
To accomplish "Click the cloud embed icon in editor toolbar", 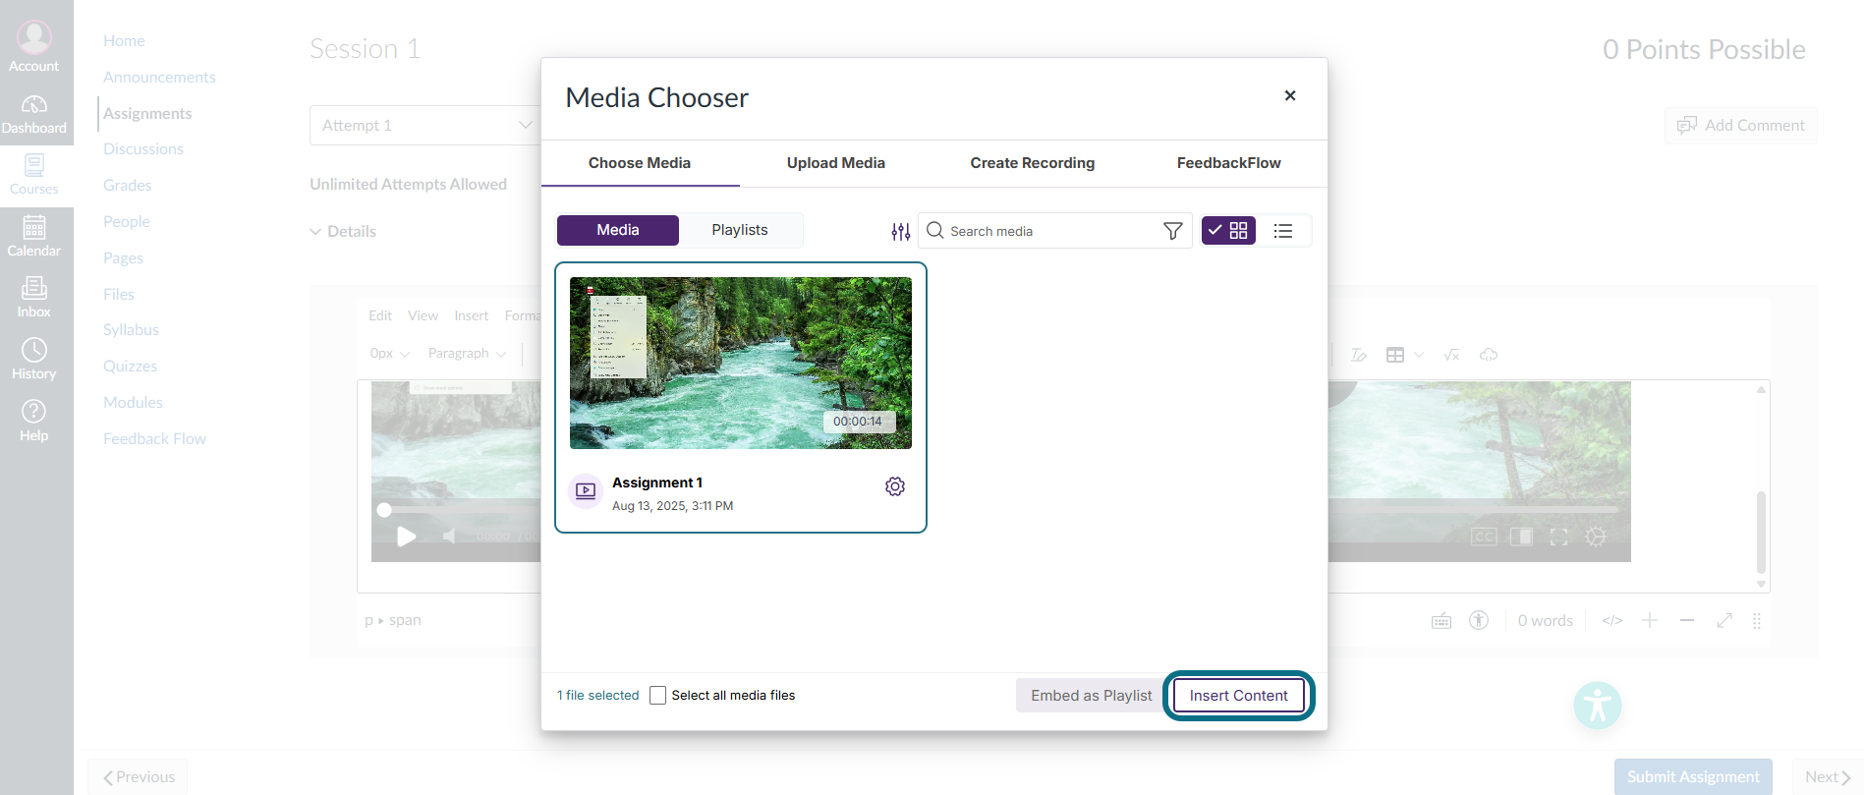I will point(1489,355).
